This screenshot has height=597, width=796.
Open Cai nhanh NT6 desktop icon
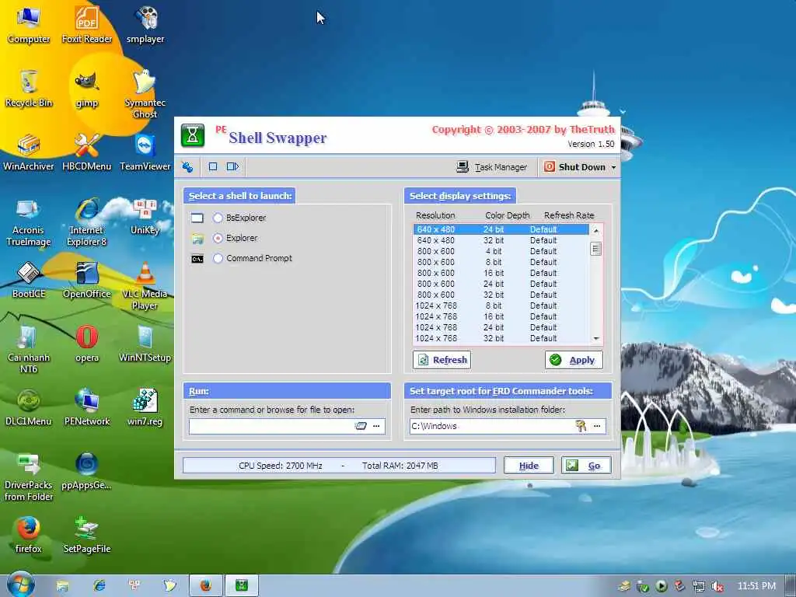click(29, 349)
